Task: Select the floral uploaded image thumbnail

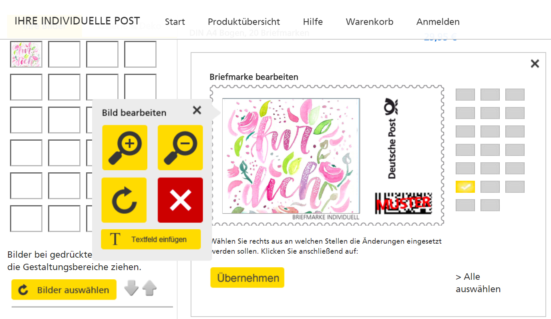Action: pyautogui.click(x=26, y=54)
